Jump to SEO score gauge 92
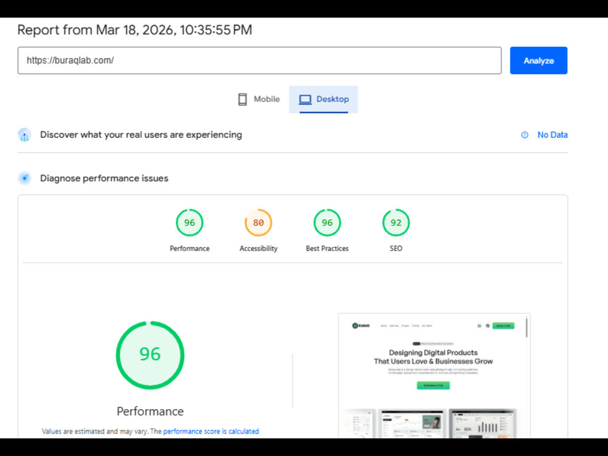Screen dimensions: 608x456 click(x=396, y=223)
